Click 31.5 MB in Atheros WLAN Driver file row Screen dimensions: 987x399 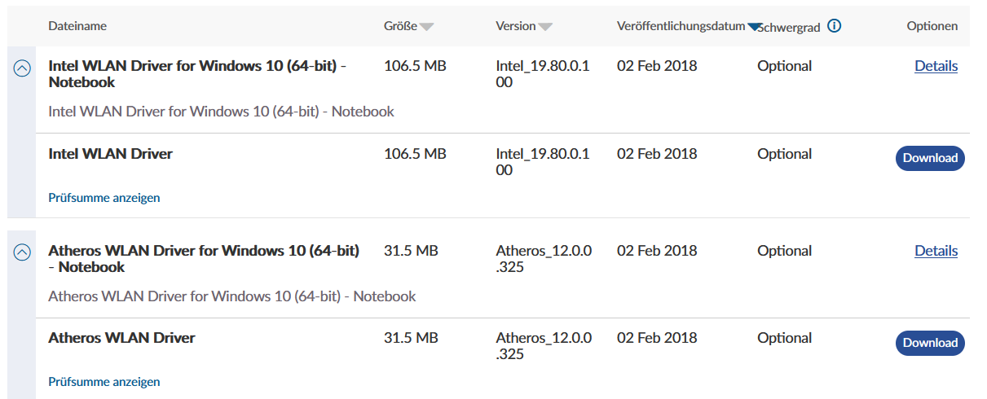411,338
